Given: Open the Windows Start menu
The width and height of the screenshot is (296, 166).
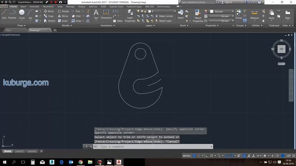Looking at the screenshot, I should click(4, 162).
